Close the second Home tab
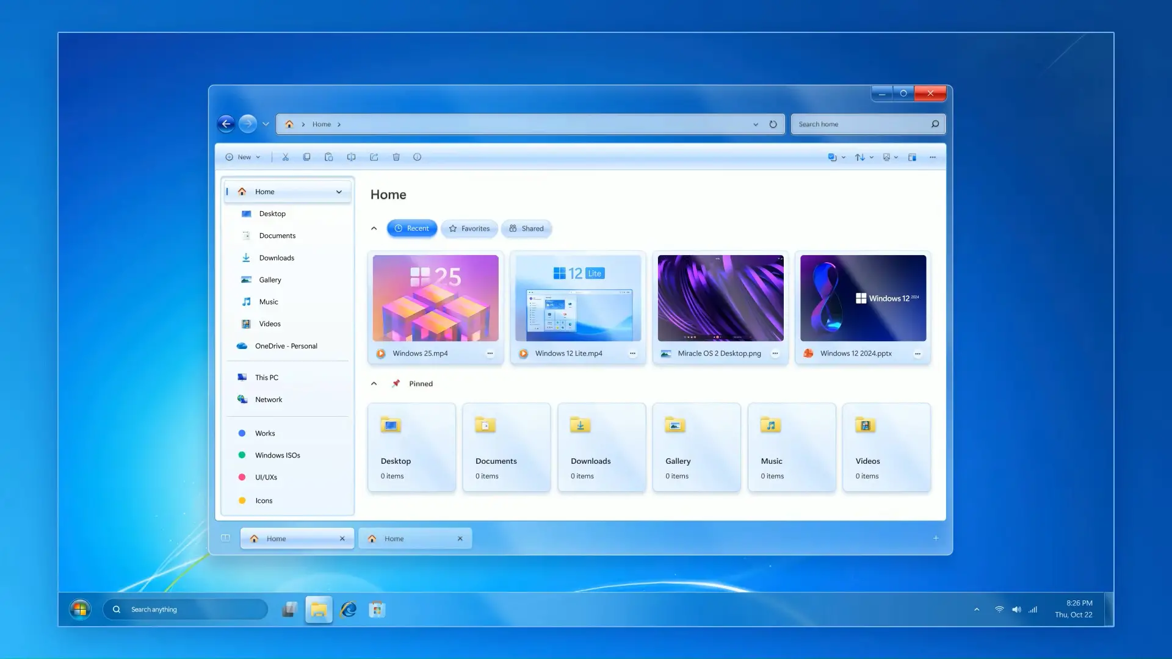This screenshot has height=659, width=1172. (460, 538)
